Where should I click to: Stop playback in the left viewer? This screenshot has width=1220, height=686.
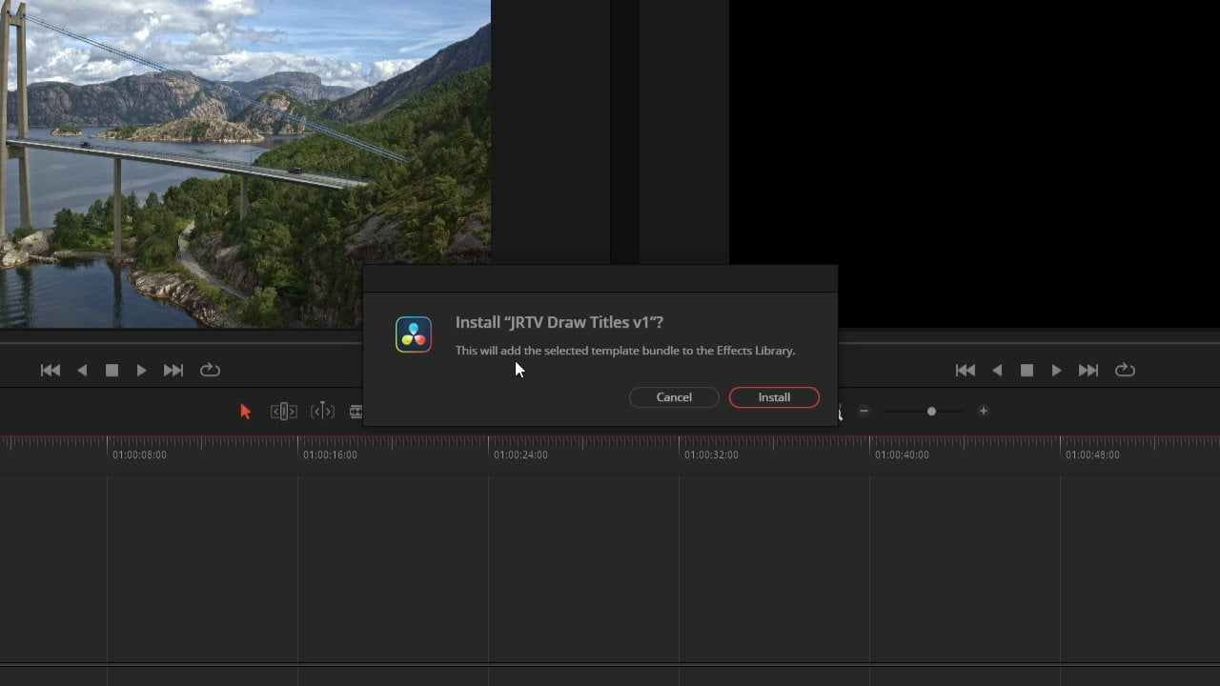point(112,370)
